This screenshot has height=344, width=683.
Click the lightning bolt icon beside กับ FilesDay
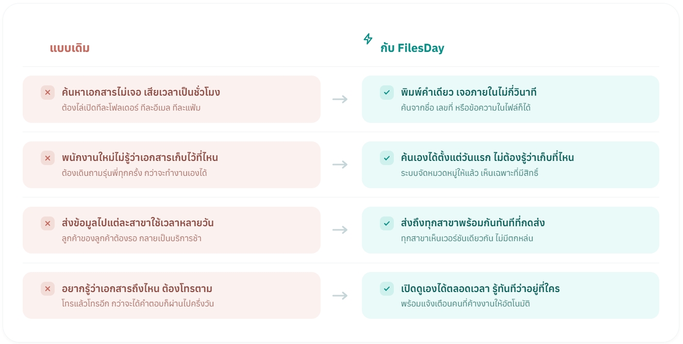click(x=368, y=39)
